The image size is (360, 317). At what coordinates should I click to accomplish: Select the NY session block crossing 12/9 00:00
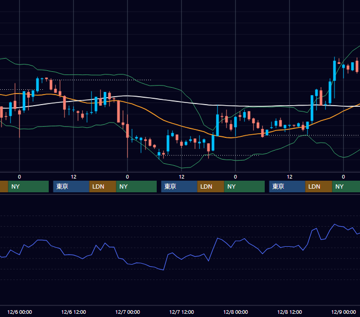pyautogui.click(x=346, y=187)
